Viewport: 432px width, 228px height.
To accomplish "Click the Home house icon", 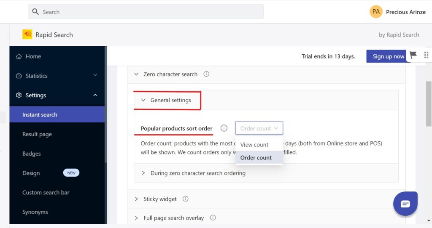I will (x=19, y=56).
